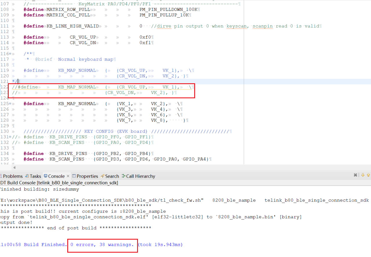Open the Tasks tab

33,176
